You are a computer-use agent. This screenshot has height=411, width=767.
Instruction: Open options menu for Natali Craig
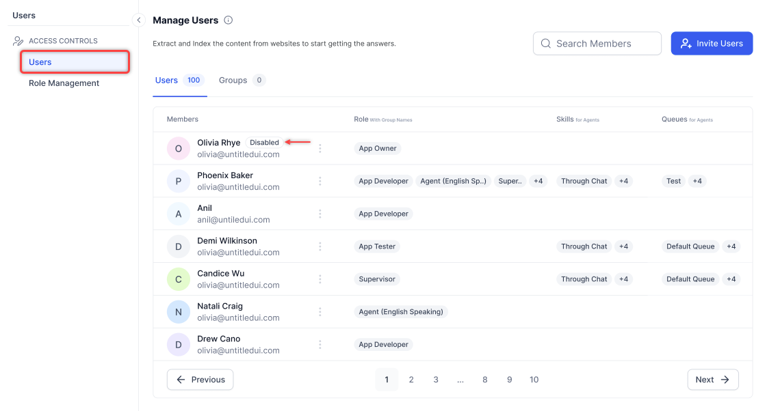320,312
